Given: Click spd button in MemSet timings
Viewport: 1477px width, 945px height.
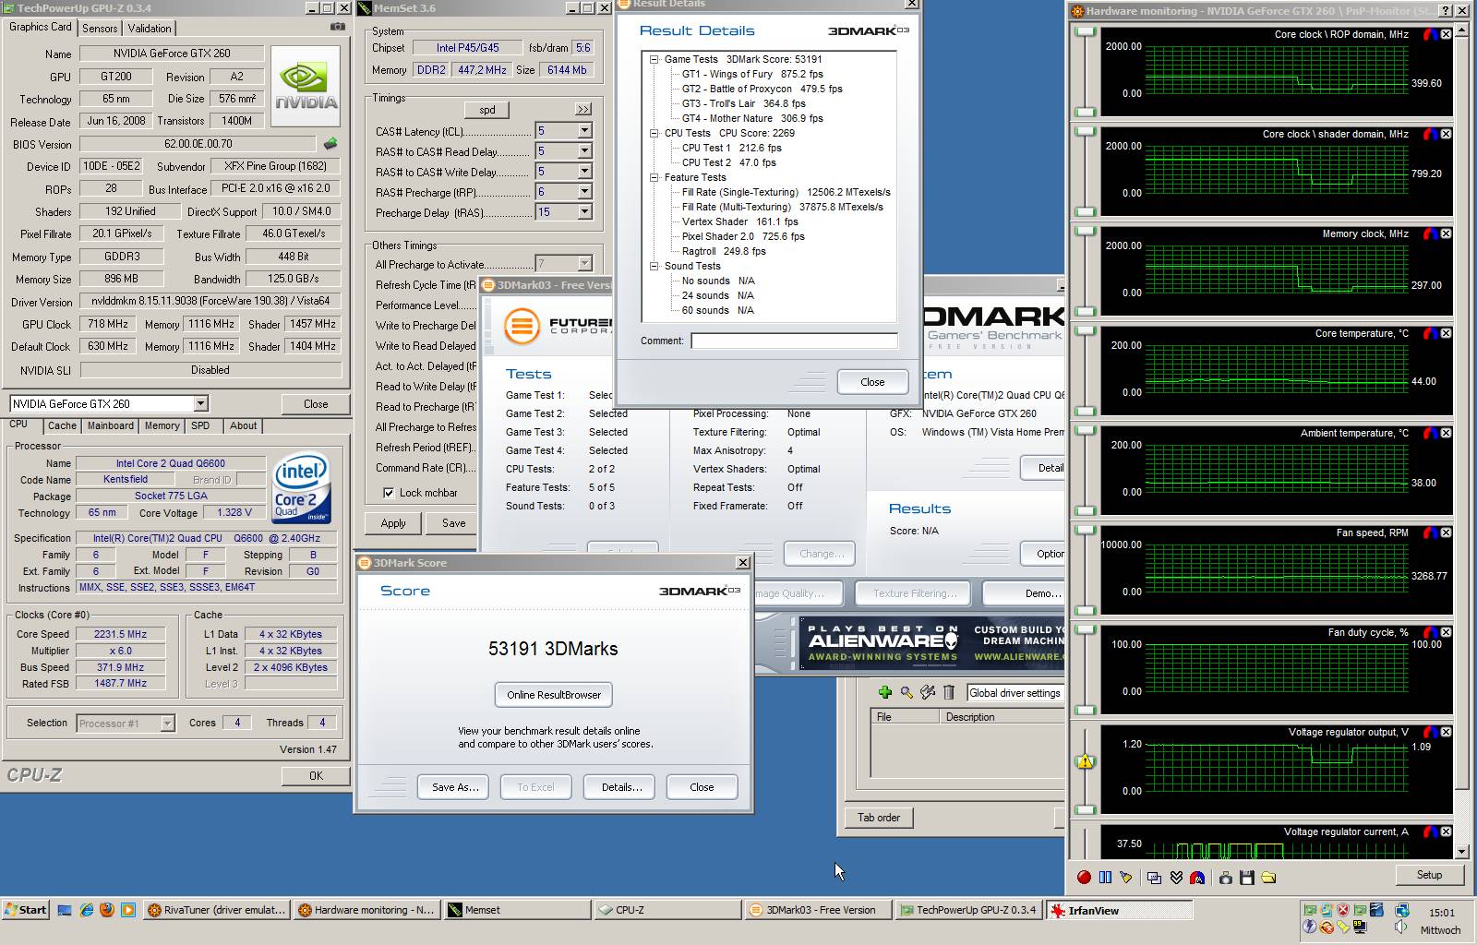Looking at the screenshot, I should point(487,110).
